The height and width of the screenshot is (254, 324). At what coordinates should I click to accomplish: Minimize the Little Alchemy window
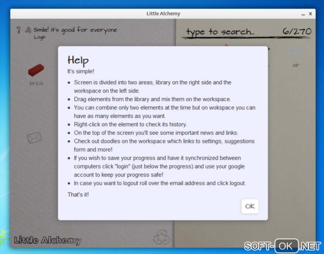click(x=303, y=14)
